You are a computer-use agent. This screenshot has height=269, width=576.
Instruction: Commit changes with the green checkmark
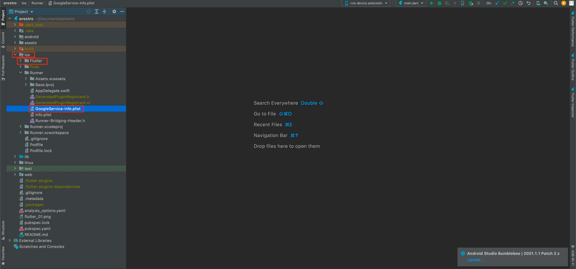(x=505, y=3)
